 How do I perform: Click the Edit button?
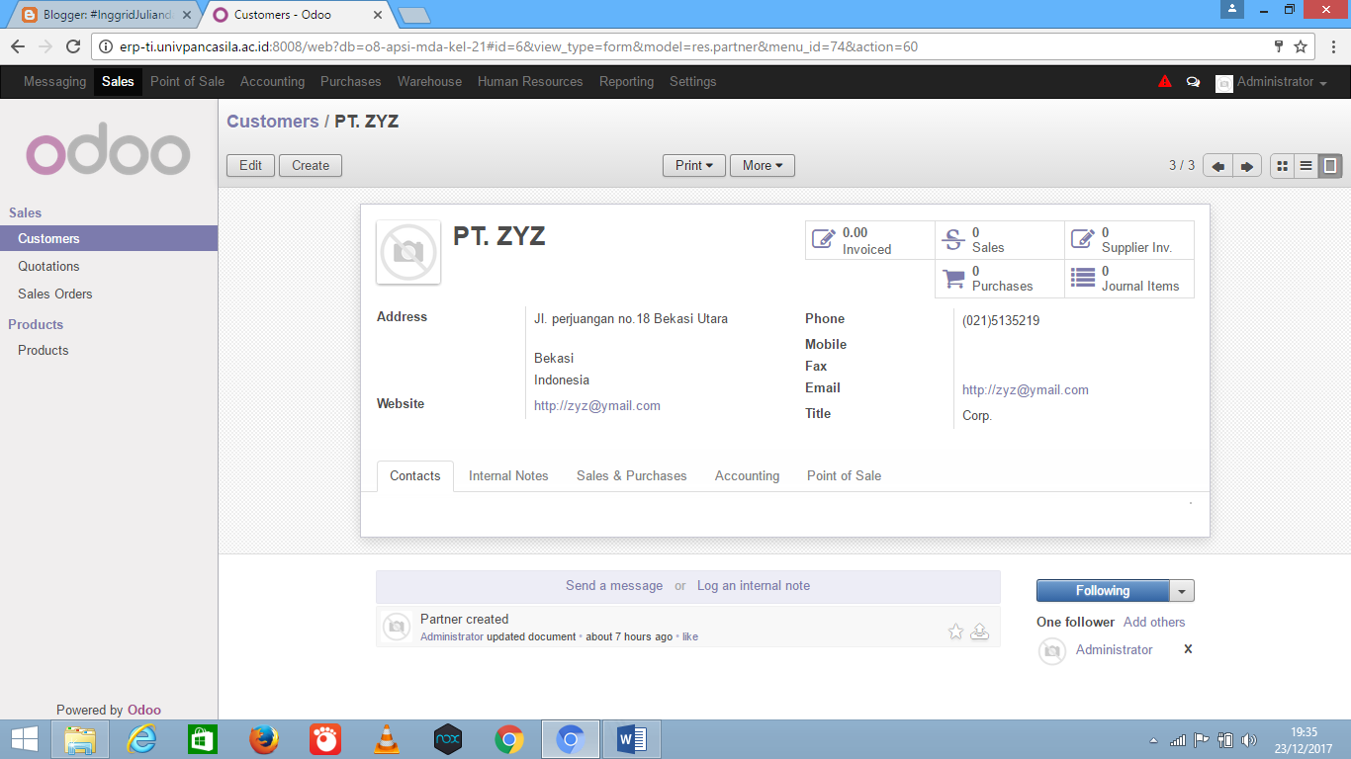pos(250,165)
